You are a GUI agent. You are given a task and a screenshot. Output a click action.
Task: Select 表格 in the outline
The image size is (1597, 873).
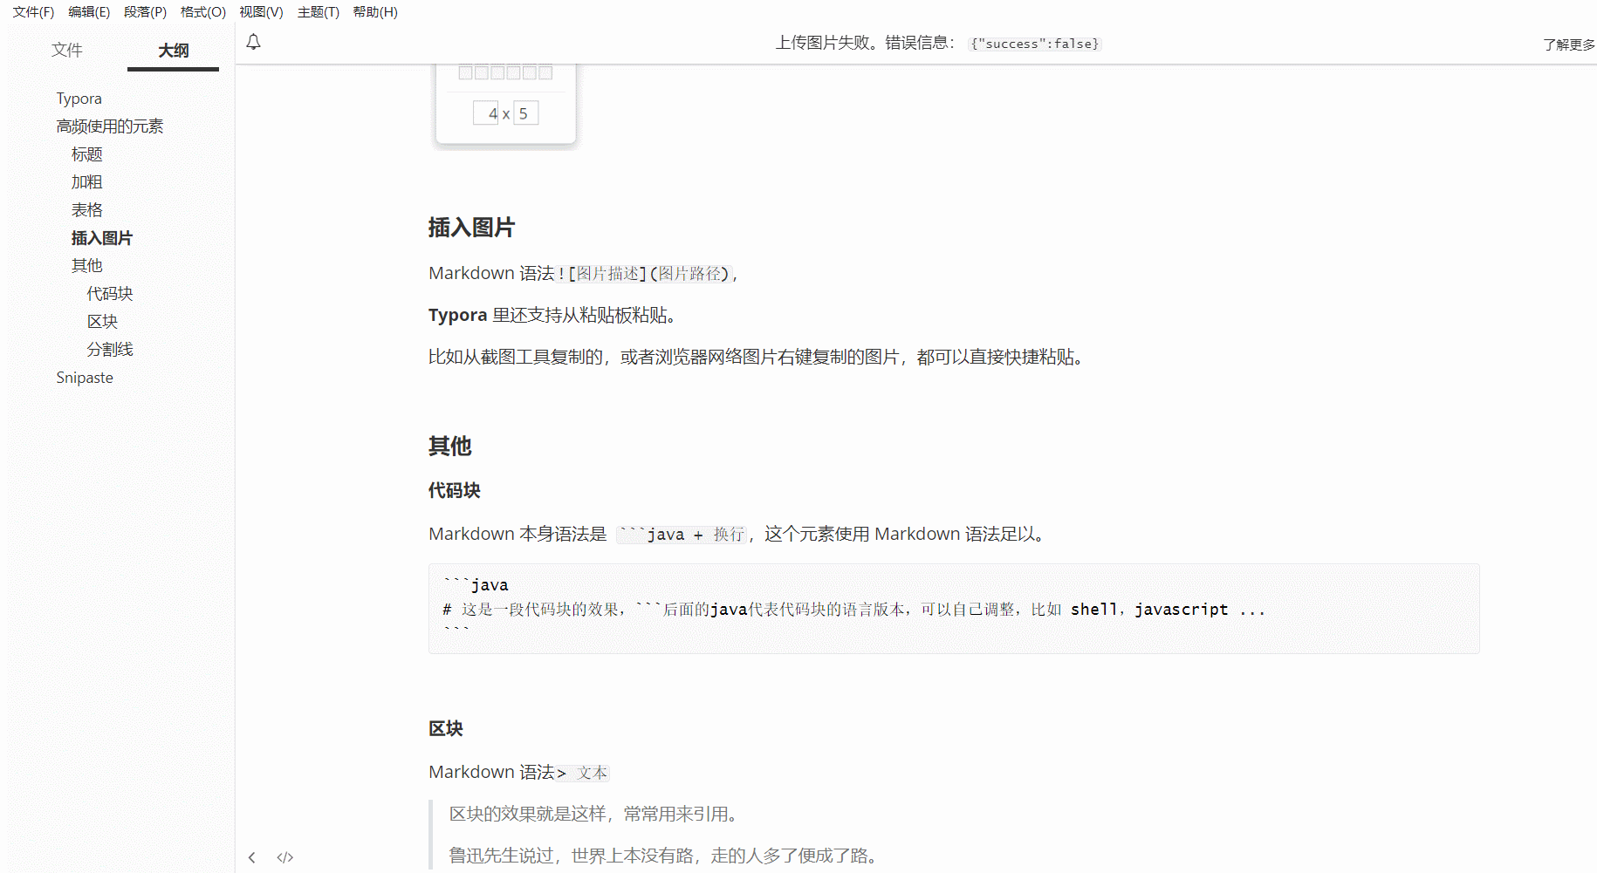87,210
